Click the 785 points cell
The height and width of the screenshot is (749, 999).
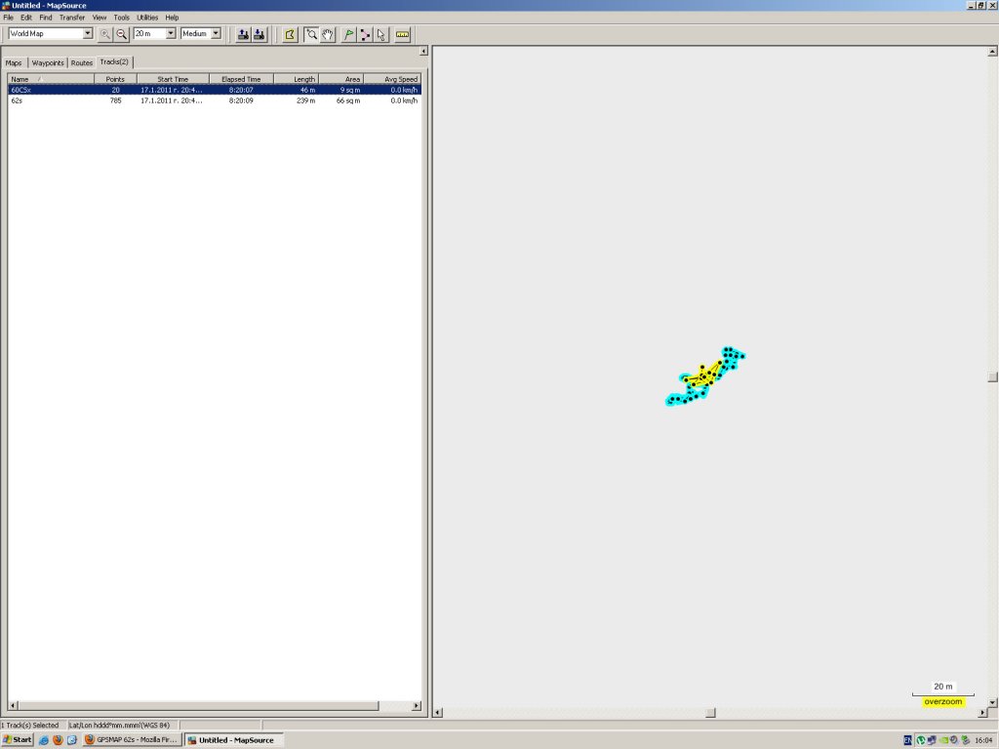pos(115,100)
